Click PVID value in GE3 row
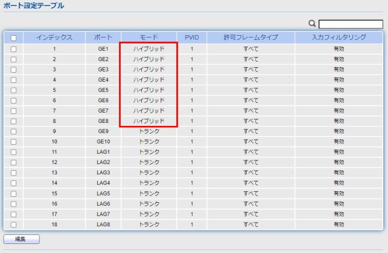388x253 pixels. pos(192,70)
